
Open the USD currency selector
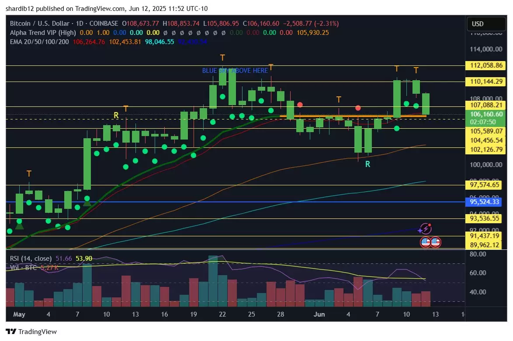485,24
